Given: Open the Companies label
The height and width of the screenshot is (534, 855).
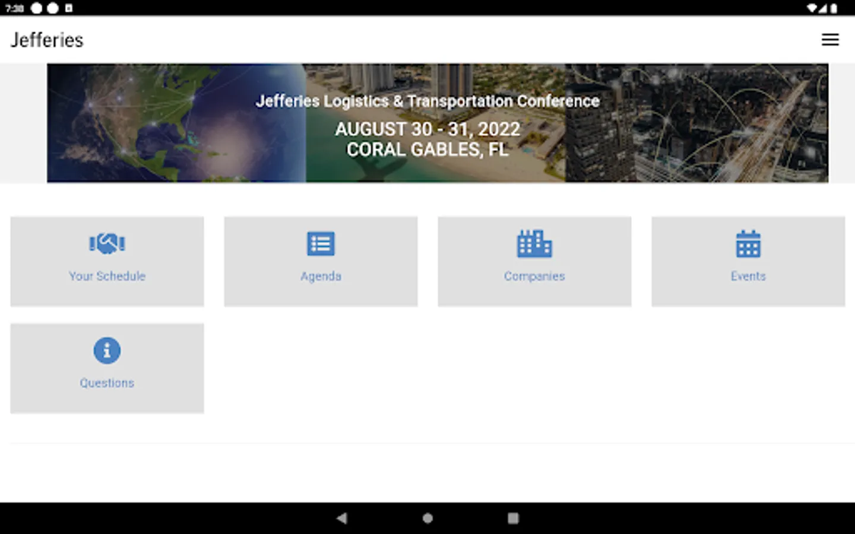Looking at the screenshot, I should pyautogui.click(x=534, y=276).
